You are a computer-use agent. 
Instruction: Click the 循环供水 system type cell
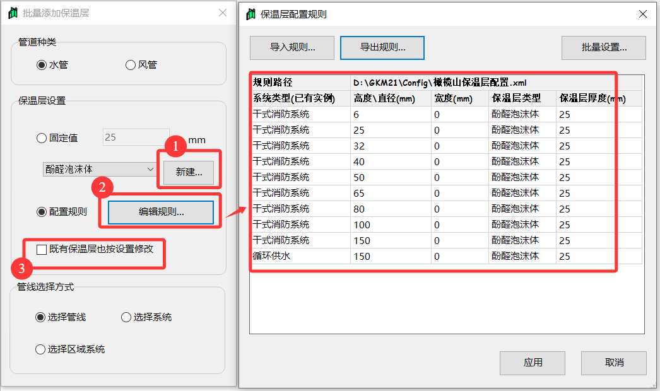[300, 256]
